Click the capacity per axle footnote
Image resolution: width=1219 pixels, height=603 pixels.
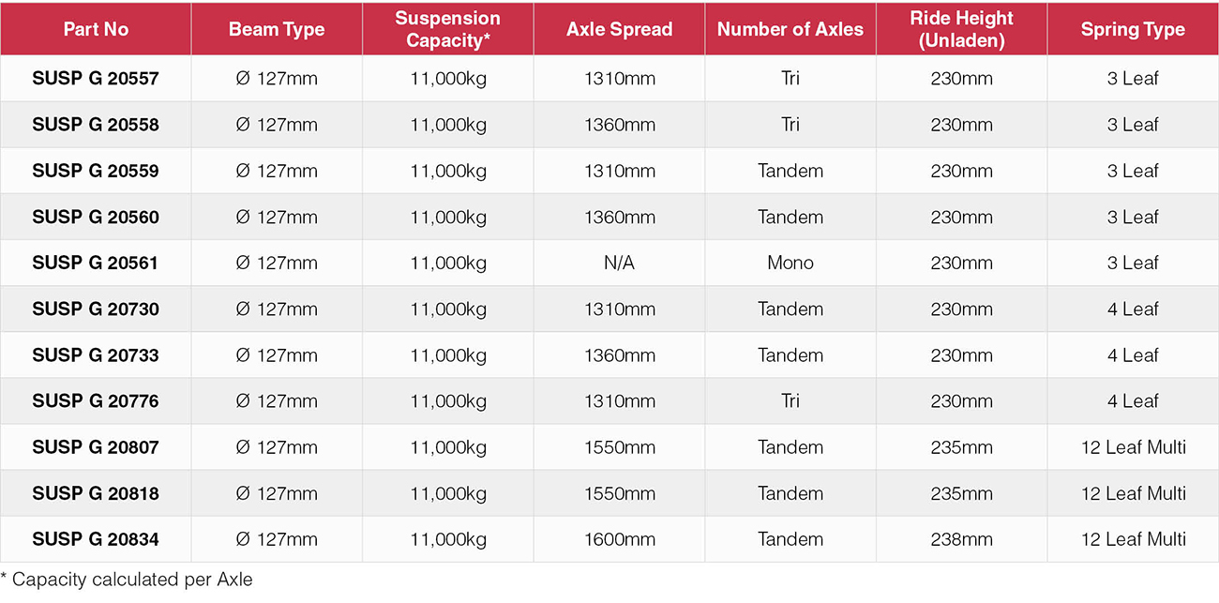(127, 580)
